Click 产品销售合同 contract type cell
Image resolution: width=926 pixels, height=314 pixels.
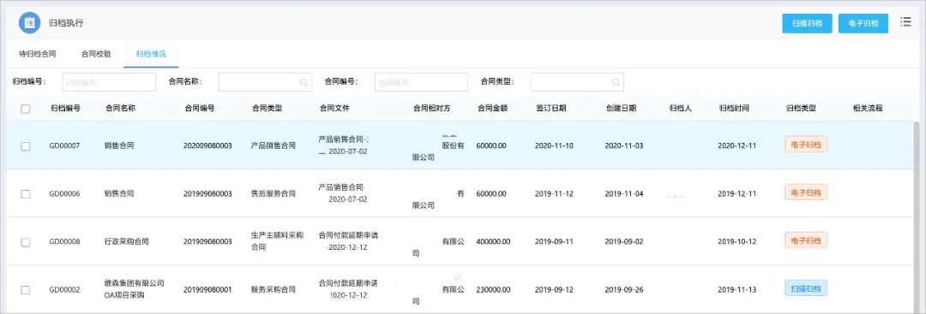[x=273, y=145]
